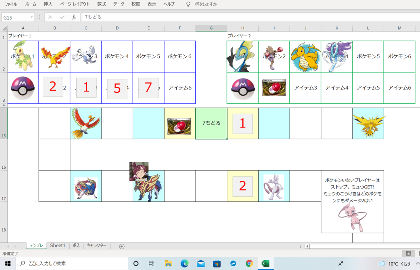Click the red 5 card in Player 1 items
This screenshot has width=420, height=270.
pyautogui.click(x=117, y=89)
